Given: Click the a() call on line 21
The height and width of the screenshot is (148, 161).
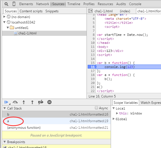Looking at the screenshot, I should [x=99, y=87].
